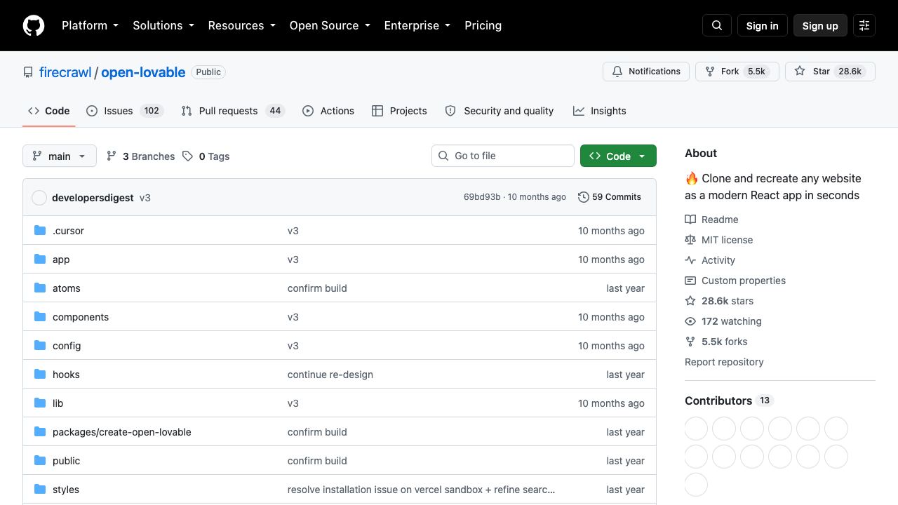Click the history clock icon by Commits

pos(583,197)
